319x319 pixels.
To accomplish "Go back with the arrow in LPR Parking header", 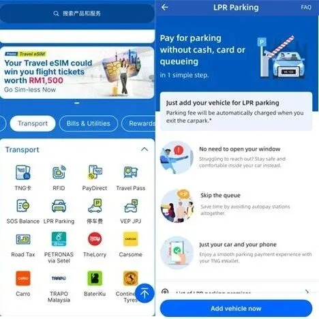I will tap(165, 7).
